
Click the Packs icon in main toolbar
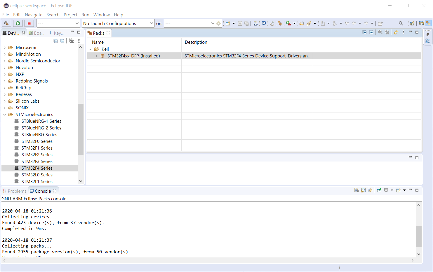tap(280, 23)
